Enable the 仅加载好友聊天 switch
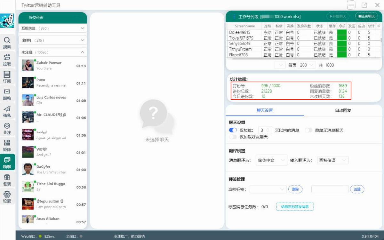 [233, 137]
